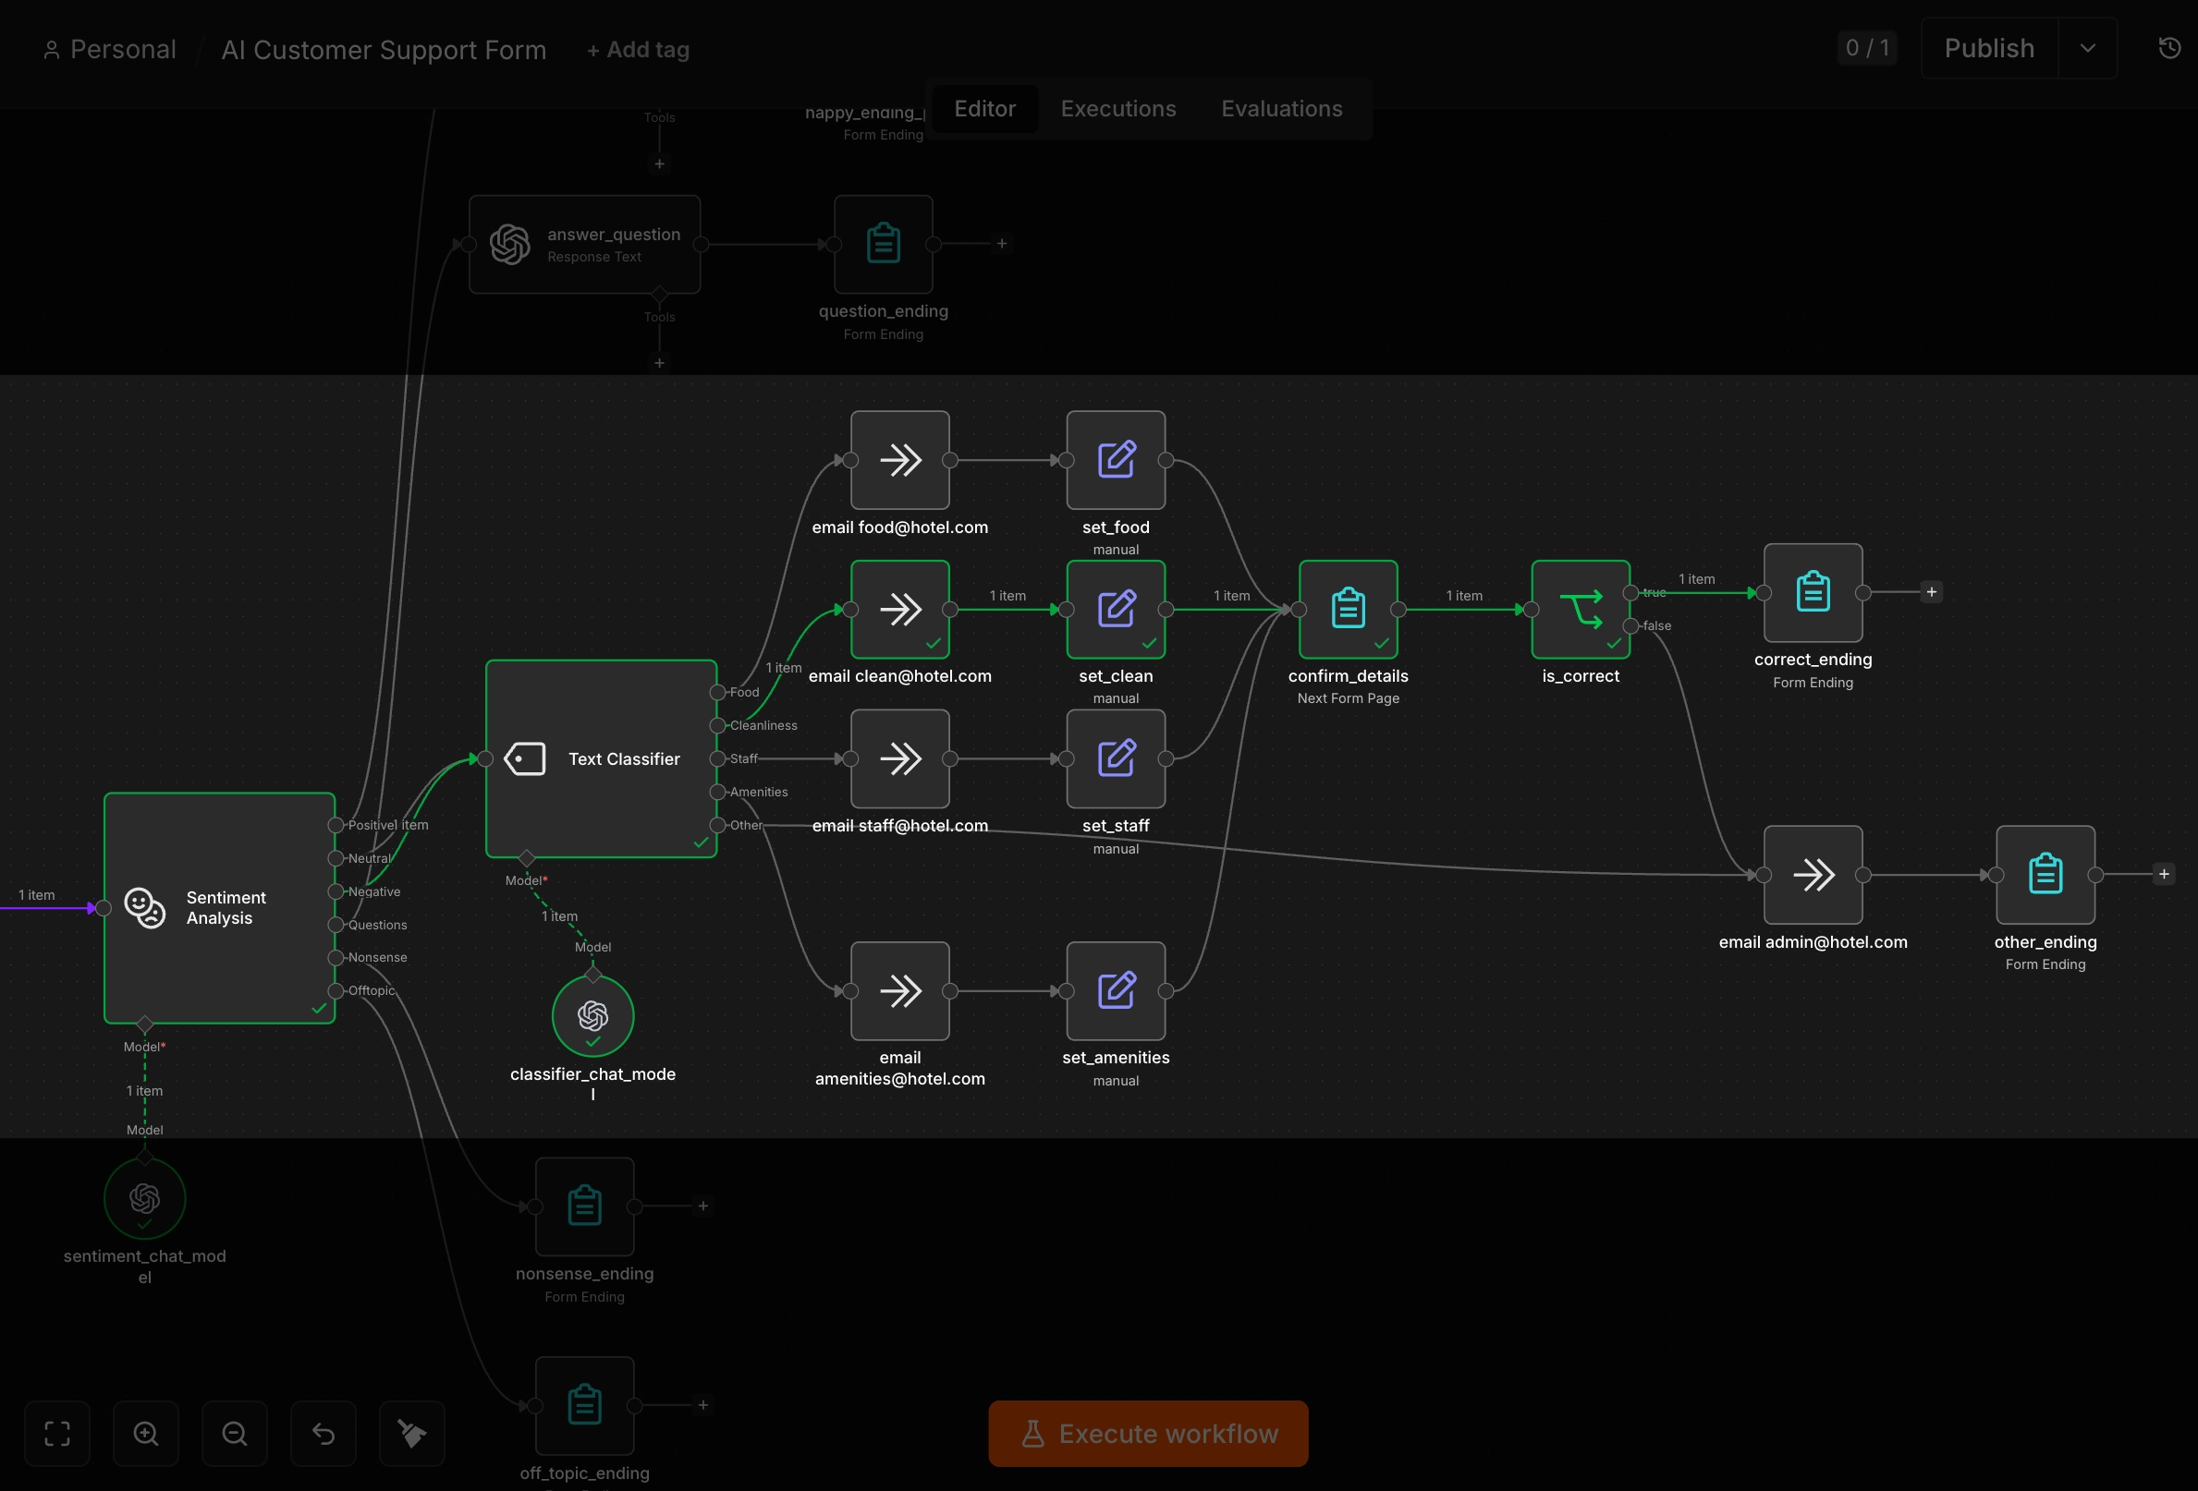2198x1491 pixels.
Task: Open the question_ending form node
Action: tap(884, 244)
